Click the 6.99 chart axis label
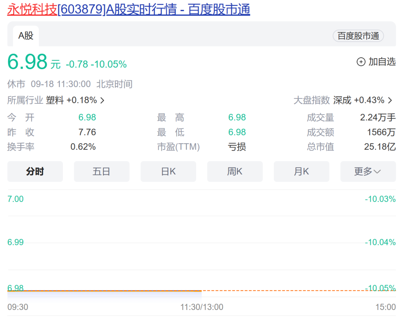Viewport: 412px width, 318px height. click(x=16, y=242)
